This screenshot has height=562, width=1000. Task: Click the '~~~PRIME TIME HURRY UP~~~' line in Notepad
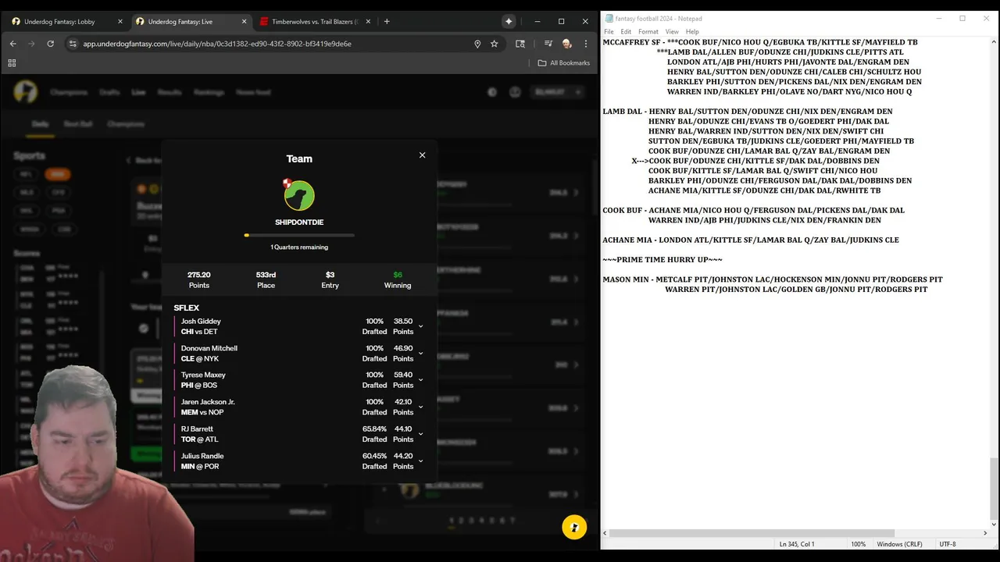[662, 260]
